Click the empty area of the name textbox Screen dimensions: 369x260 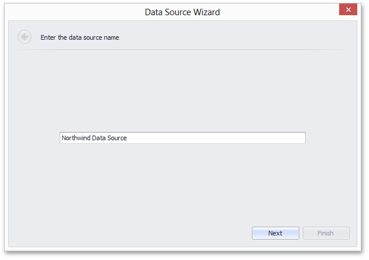click(x=216, y=138)
